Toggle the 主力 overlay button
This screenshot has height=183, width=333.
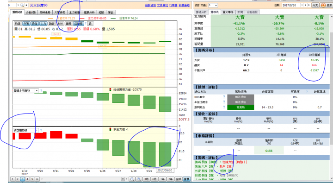(x=43, y=24)
